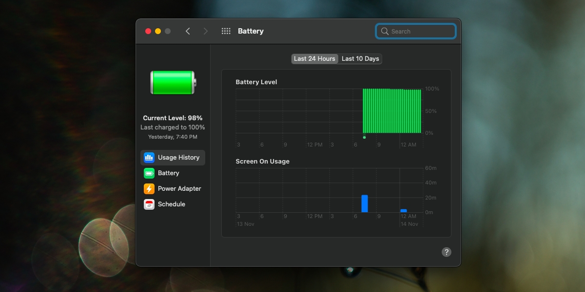
Task: Click the 'Screen On Usage' chart heading
Action: click(263, 162)
